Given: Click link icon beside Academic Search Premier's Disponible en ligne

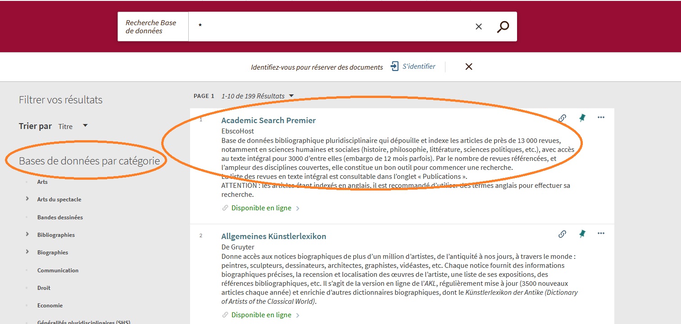Looking at the screenshot, I should [x=225, y=208].
